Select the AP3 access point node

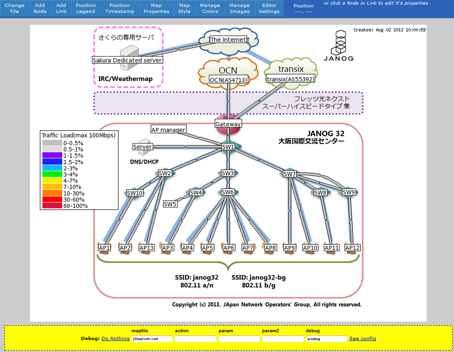coord(167,248)
